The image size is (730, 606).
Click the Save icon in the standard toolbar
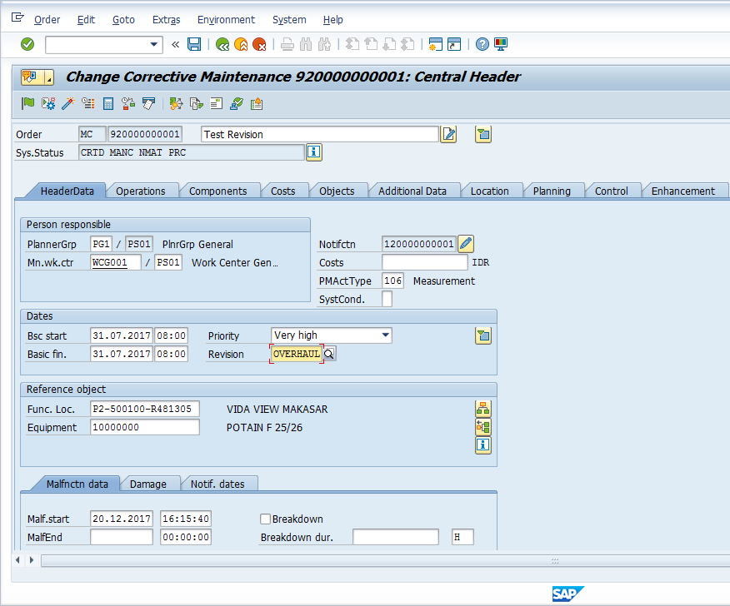click(193, 45)
